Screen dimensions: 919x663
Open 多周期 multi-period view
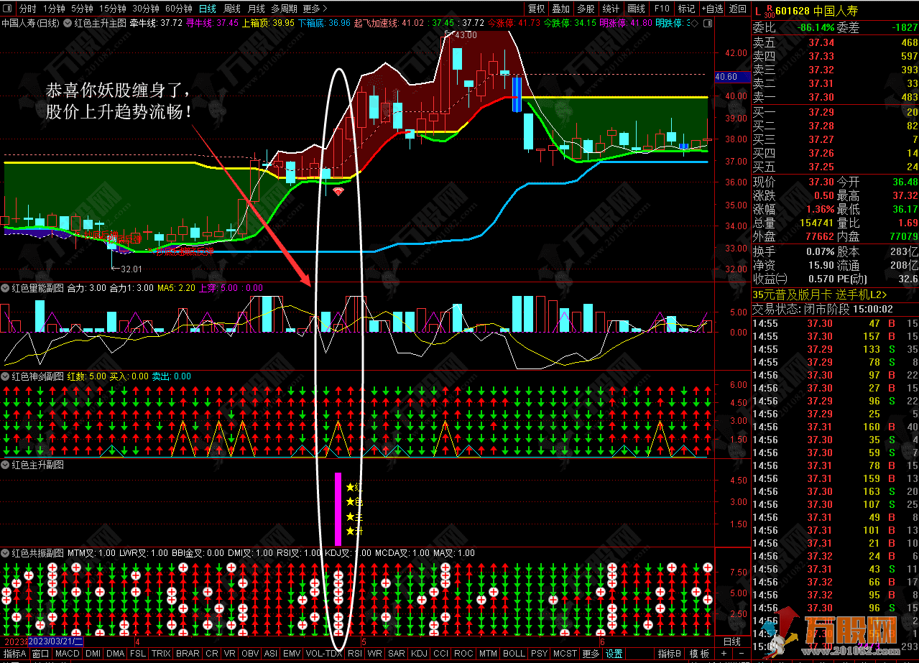tap(284, 9)
